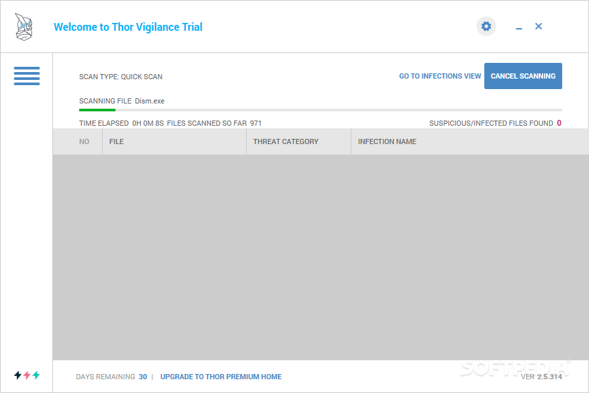Viewport: 589px width, 393px height.
Task: Follow Upgrade to Thor Premium Home link
Action: pyautogui.click(x=221, y=377)
